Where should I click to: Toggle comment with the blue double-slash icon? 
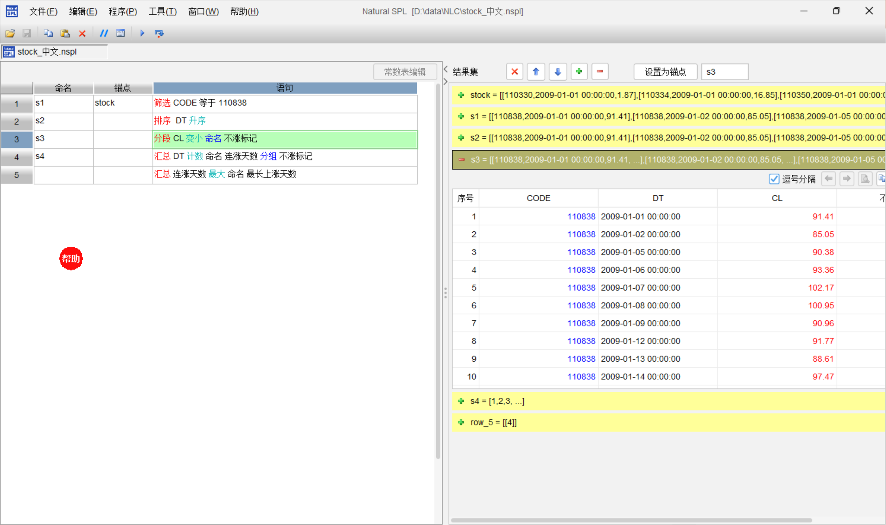104,33
